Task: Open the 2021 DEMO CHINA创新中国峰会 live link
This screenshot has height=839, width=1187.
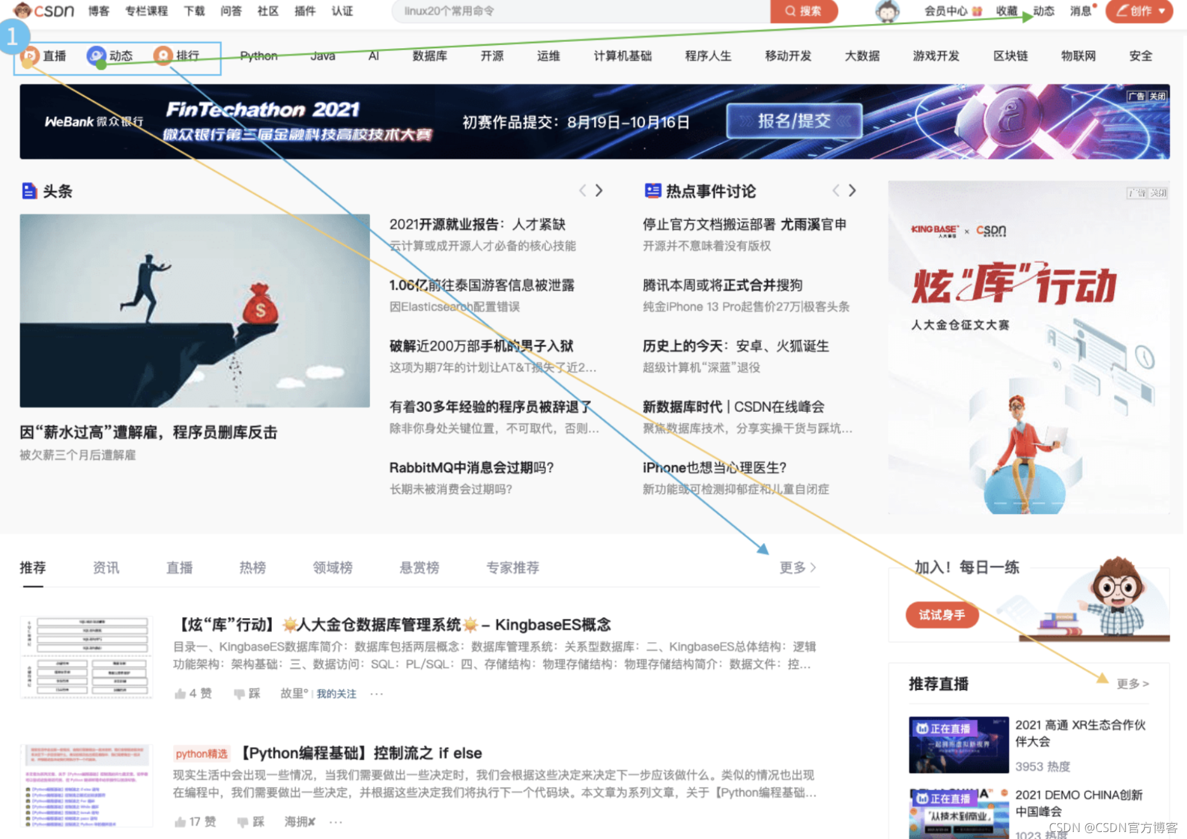Action: [1078, 803]
